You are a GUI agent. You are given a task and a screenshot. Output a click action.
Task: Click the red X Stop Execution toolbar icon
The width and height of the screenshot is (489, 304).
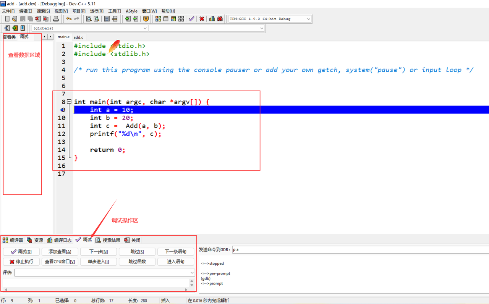[202, 19]
